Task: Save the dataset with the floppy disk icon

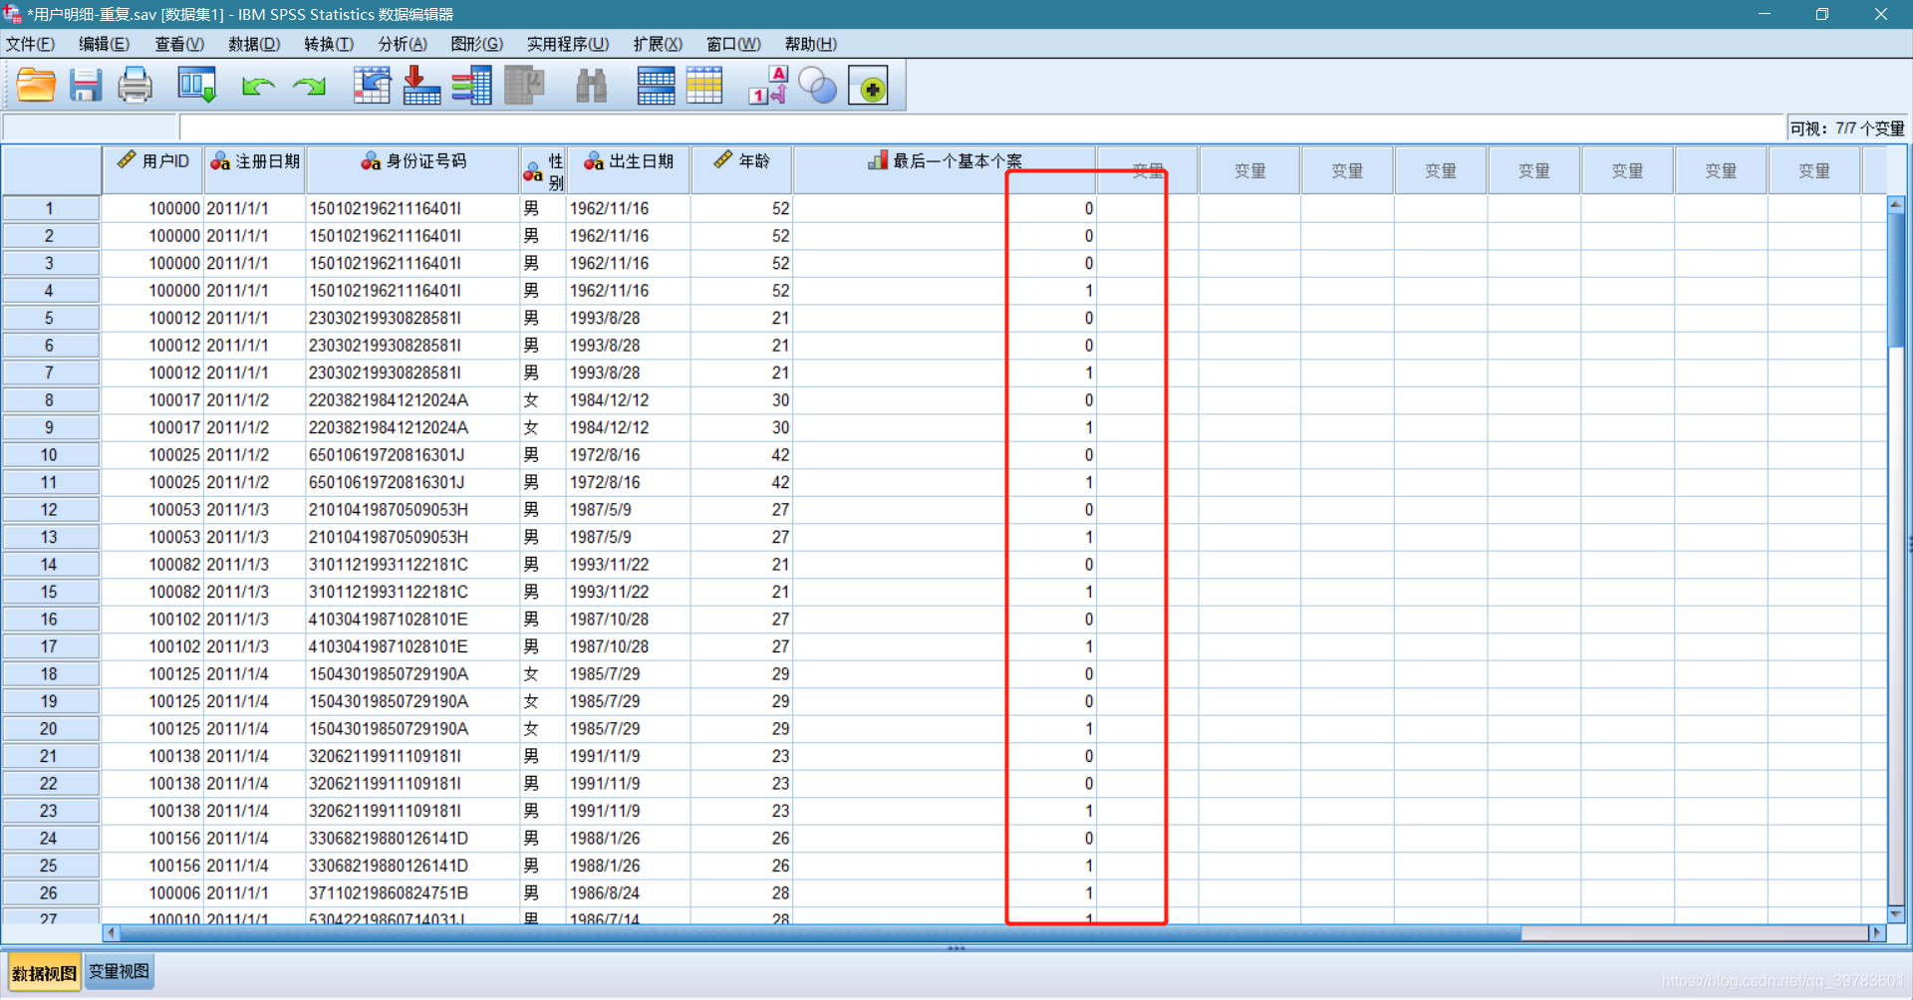Action: [86, 86]
